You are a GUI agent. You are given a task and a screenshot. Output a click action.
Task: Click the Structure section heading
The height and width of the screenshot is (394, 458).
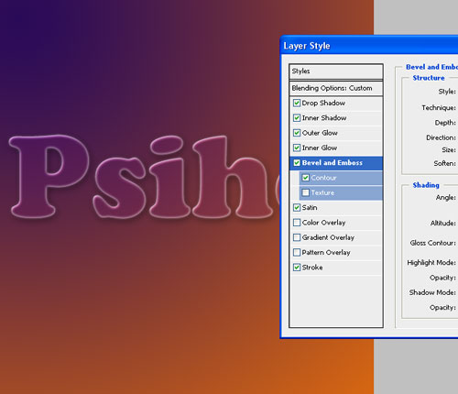[429, 78]
